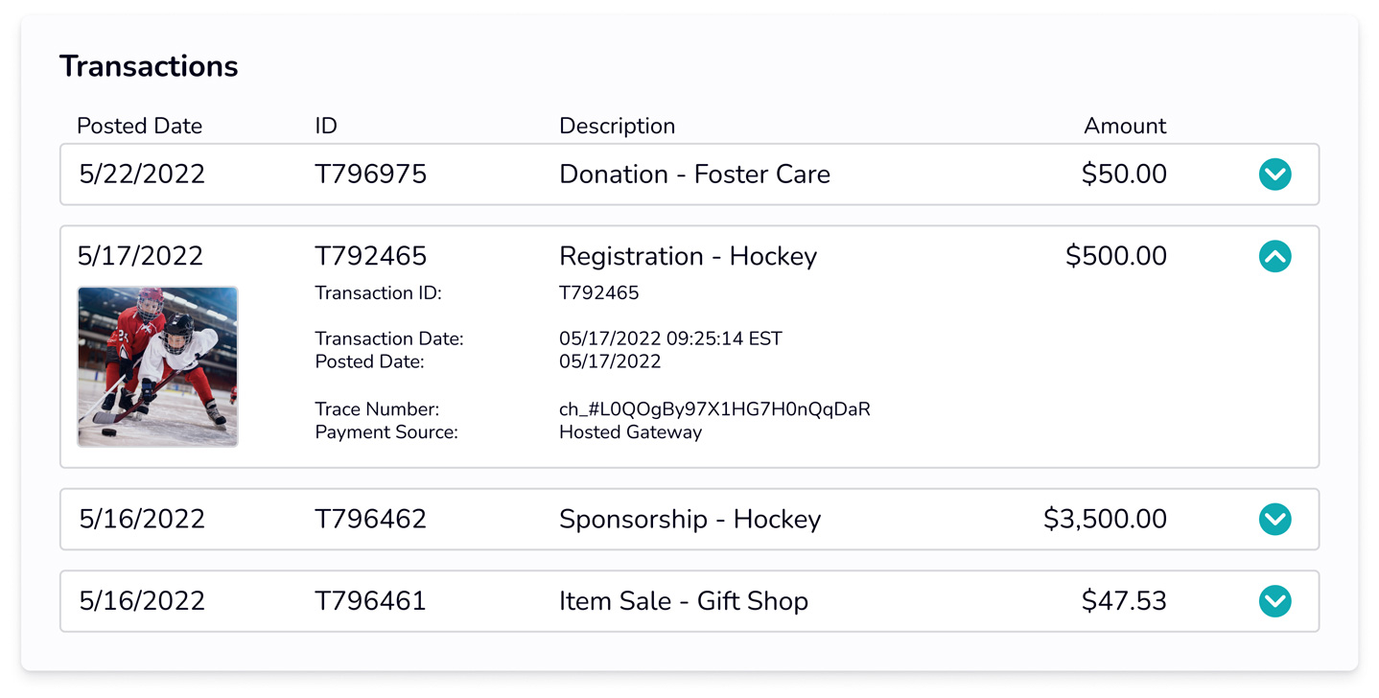This screenshot has height=698, width=1379.
Task: Click the Sponsorship - Hockey description
Action: pos(689,519)
